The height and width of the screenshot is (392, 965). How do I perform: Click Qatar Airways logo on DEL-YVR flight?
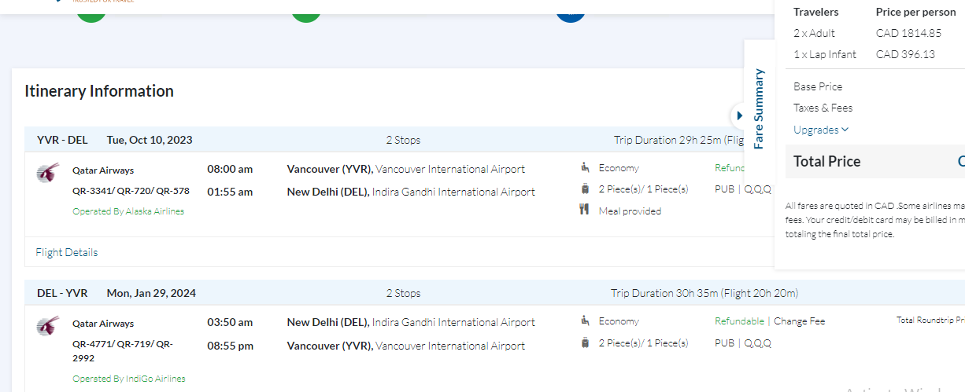48,325
